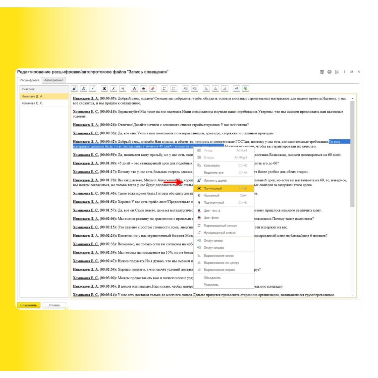Select Нумерованный список in the context menu
Image resolution: width=378 pixels, height=378 pixels.
click(224, 233)
